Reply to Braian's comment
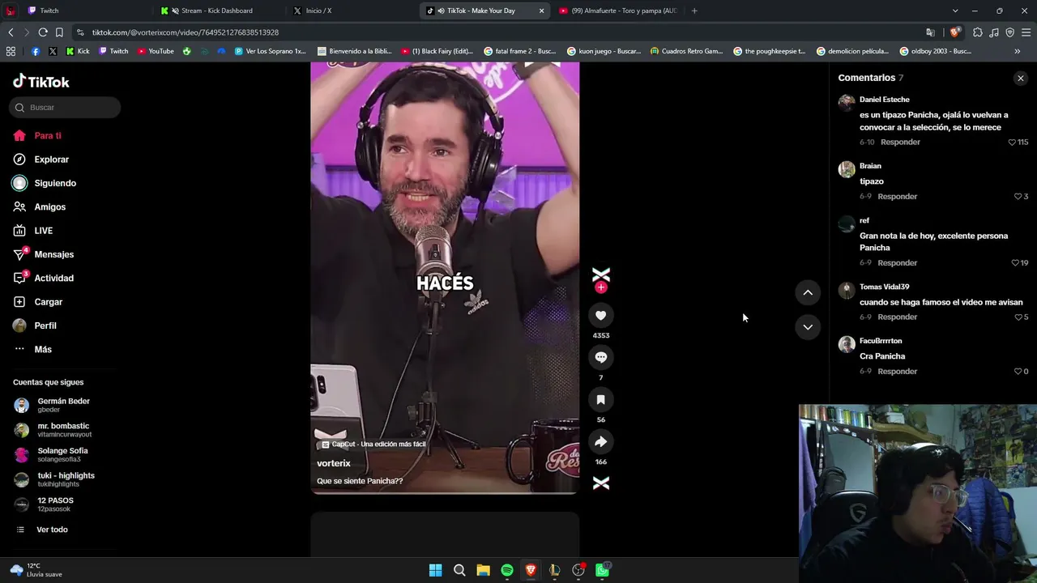The width and height of the screenshot is (1037, 583). (x=897, y=196)
